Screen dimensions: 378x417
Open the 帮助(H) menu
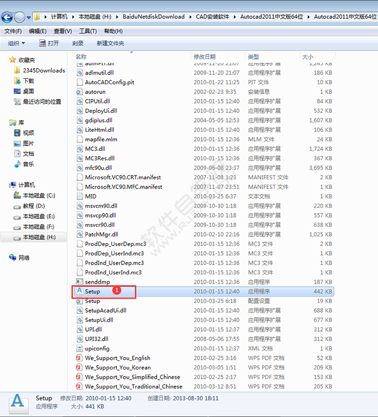(113, 31)
